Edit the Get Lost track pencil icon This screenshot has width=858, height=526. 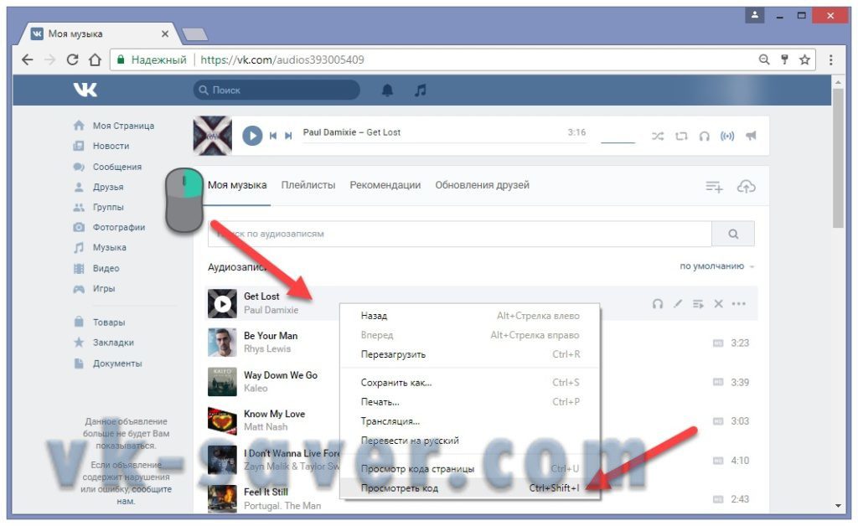(x=678, y=303)
